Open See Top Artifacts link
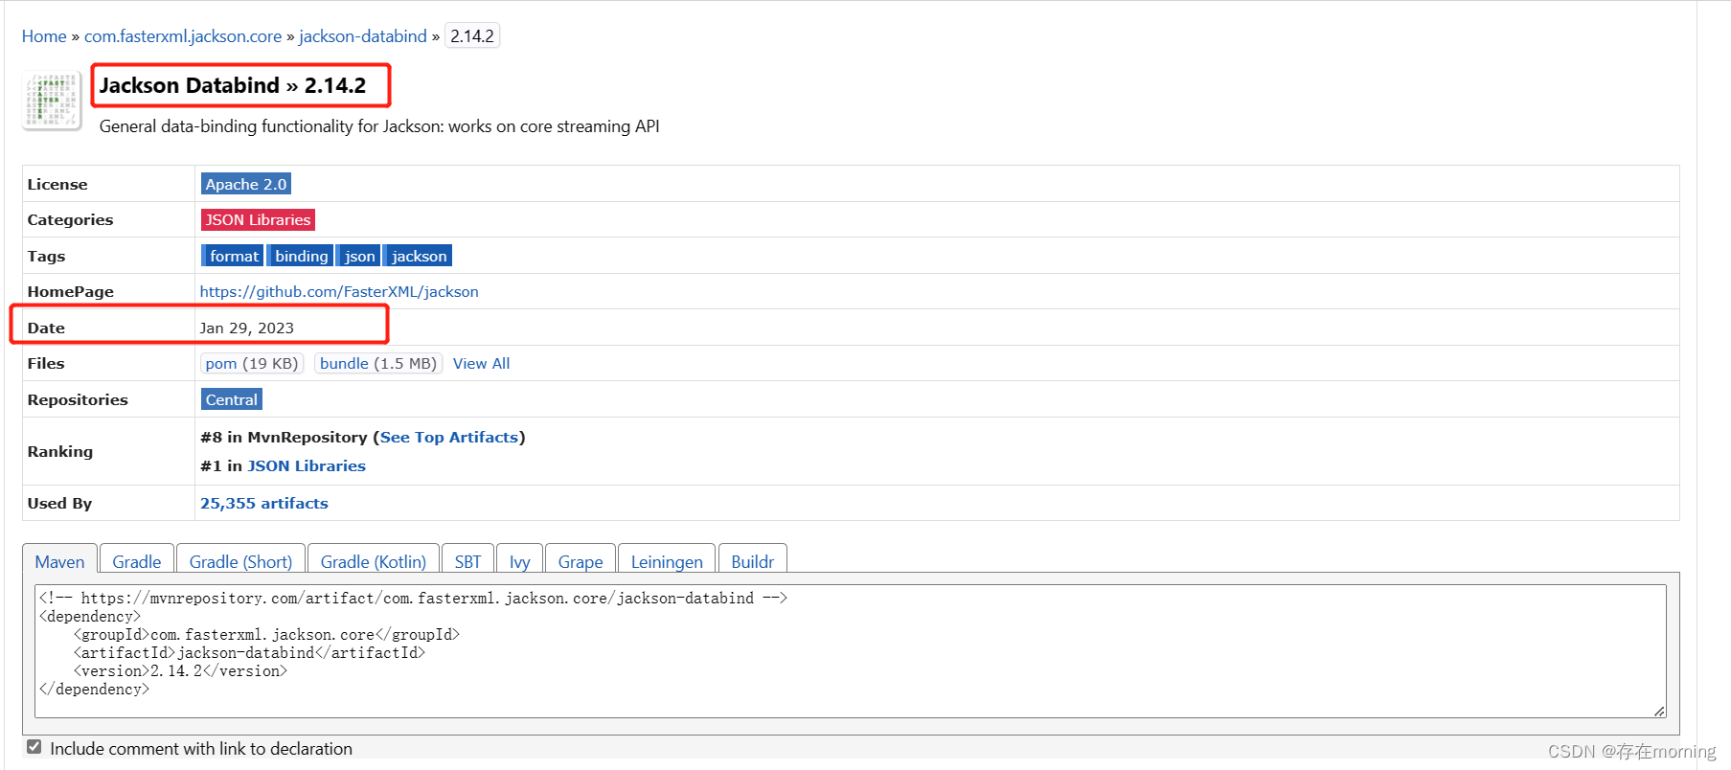The width and height of the screenshot is (1731, 770). (x=449, y=437)
